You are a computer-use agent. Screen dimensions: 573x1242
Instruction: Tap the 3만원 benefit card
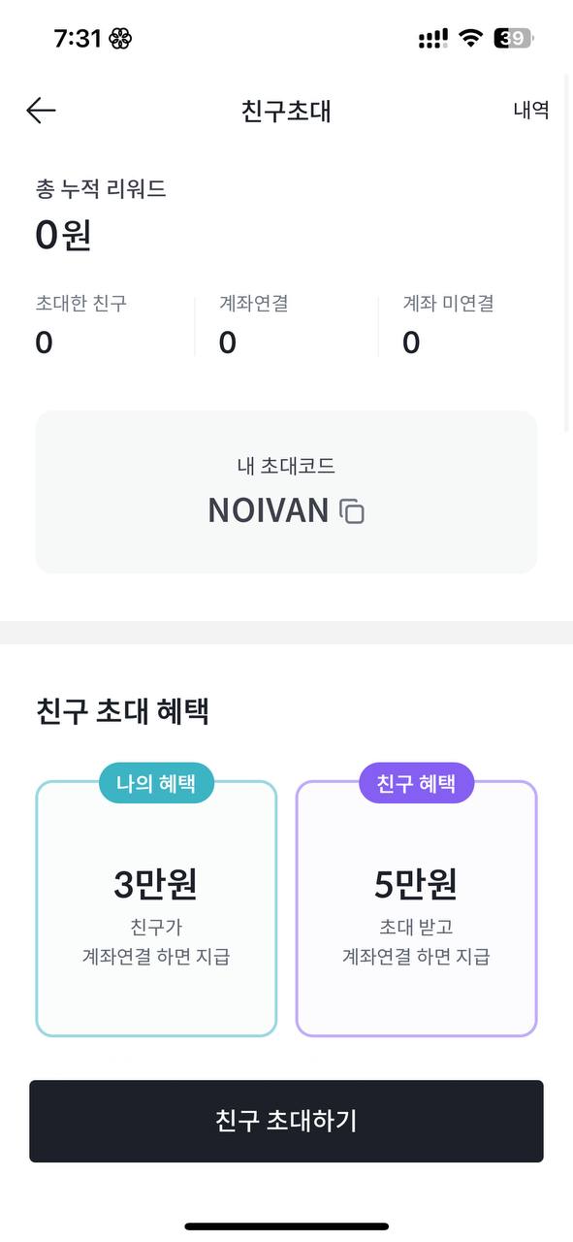(156, 908)
